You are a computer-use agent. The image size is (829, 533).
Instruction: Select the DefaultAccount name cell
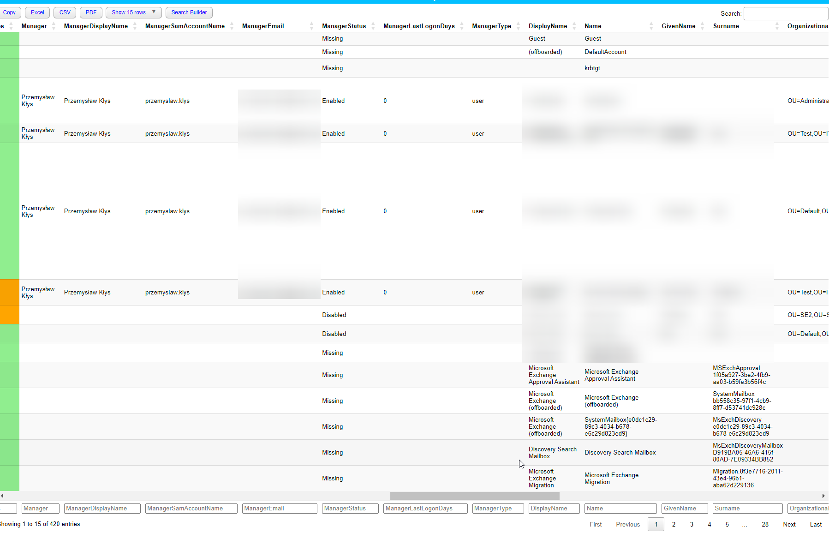tap(605, 52)
